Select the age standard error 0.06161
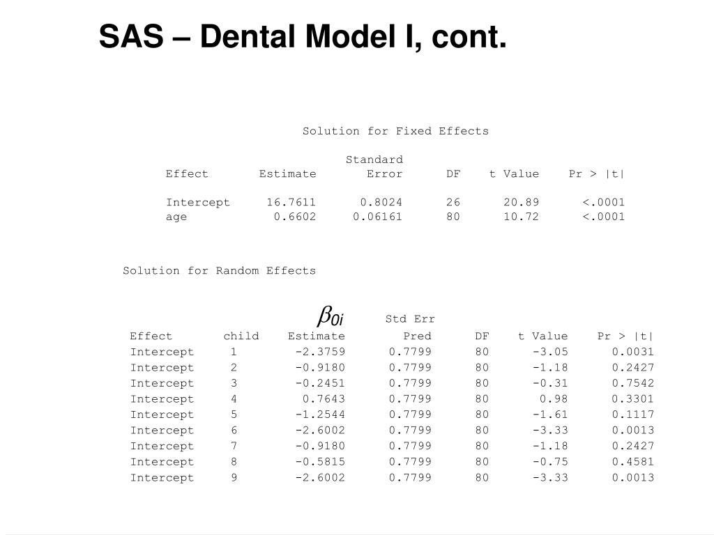Screen dimensions: 714x535 (x=377, y=217)
